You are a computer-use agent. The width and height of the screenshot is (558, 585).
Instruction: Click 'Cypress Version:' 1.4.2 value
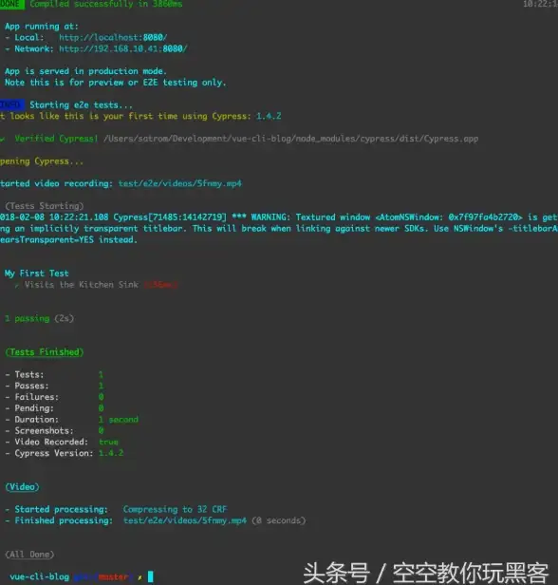(111, 453)
